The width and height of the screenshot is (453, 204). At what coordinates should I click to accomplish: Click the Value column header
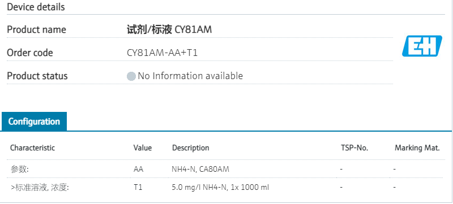[x=143, y=148]
